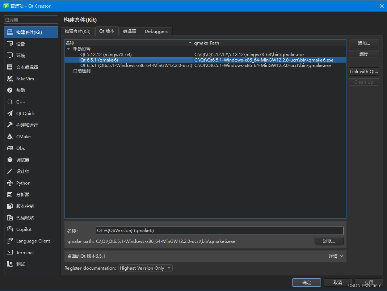Switch to the 构建套件(Kit) tab
The width and height of the screenshot is (387, 291).
coord(77,31)
